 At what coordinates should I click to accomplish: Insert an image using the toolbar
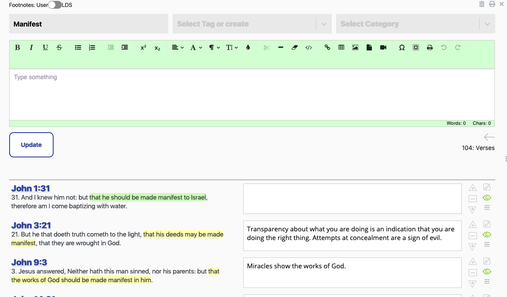(355, 47)
